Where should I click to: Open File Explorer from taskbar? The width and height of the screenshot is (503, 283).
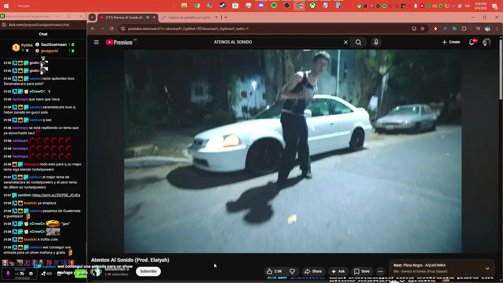pyautogui.click(x=184, y=6)
